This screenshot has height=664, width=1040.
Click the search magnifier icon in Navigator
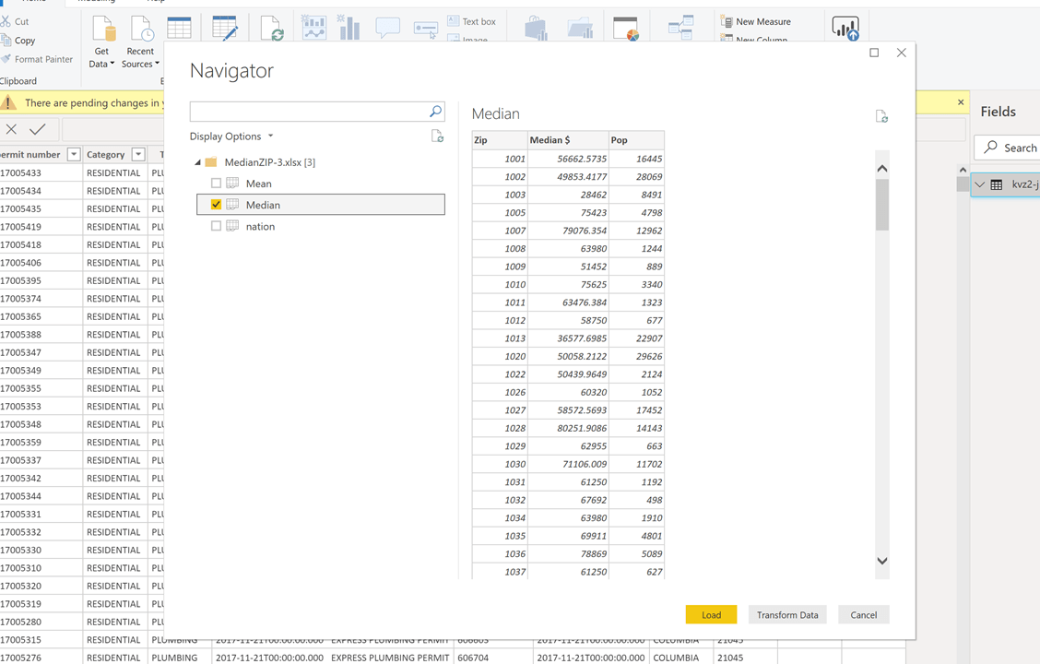pyautogui.click(x=435, y=112)
